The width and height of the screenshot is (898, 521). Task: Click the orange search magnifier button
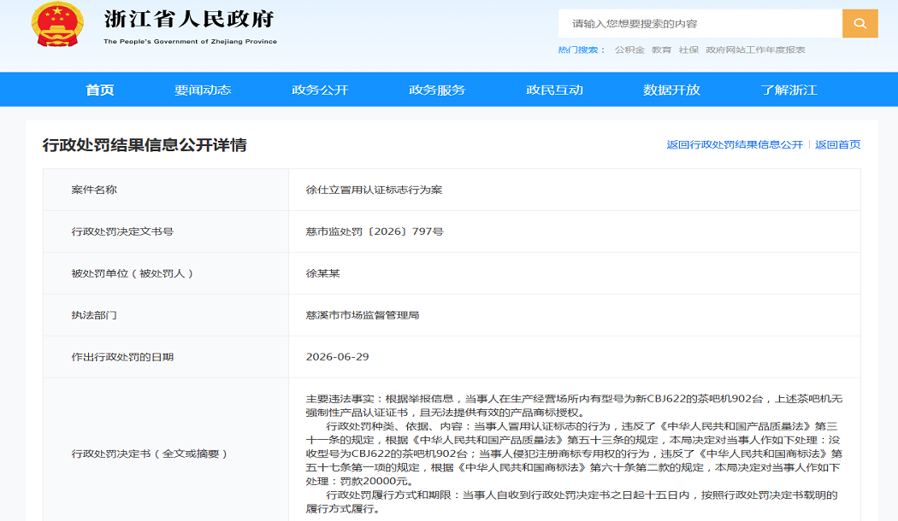[860, 23]
